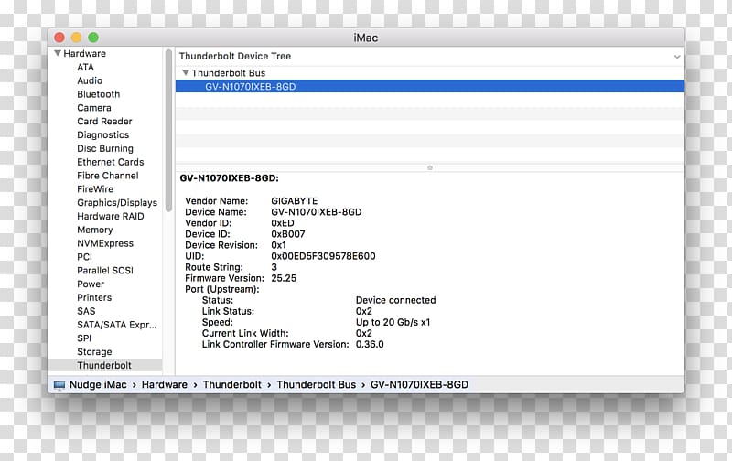The width and height of the screenshot is (732, 461).
Task: Click the sidebar vertical scrollbar
Action: click(x=168, y=131)
